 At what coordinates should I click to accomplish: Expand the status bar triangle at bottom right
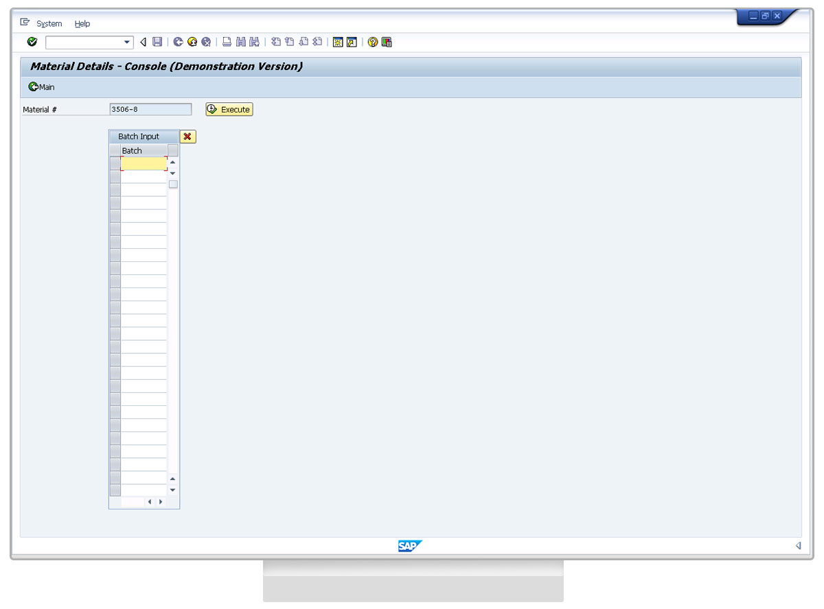(x=798, y=546)
